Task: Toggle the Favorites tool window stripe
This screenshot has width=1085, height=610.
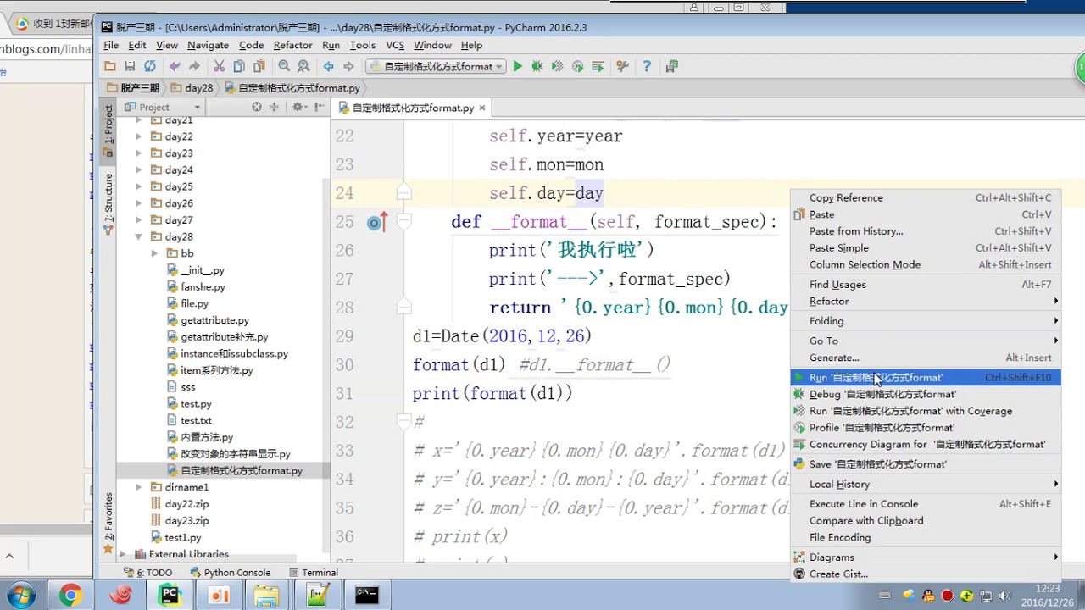Action: click(108, 523)
